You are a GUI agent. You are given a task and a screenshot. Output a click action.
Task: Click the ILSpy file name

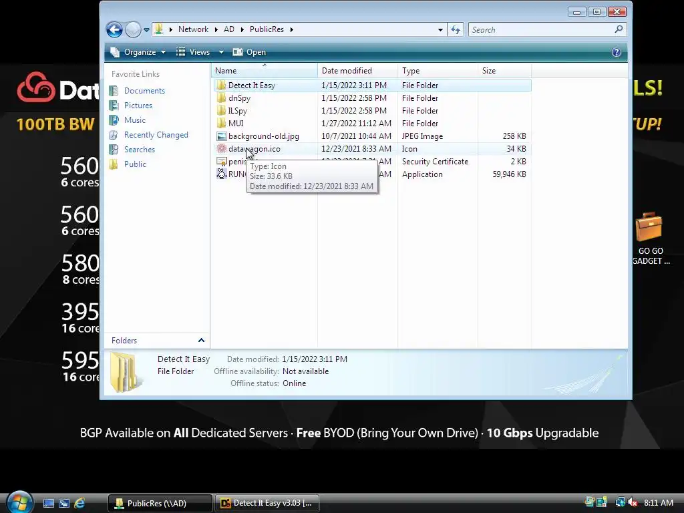coord(238,111)
